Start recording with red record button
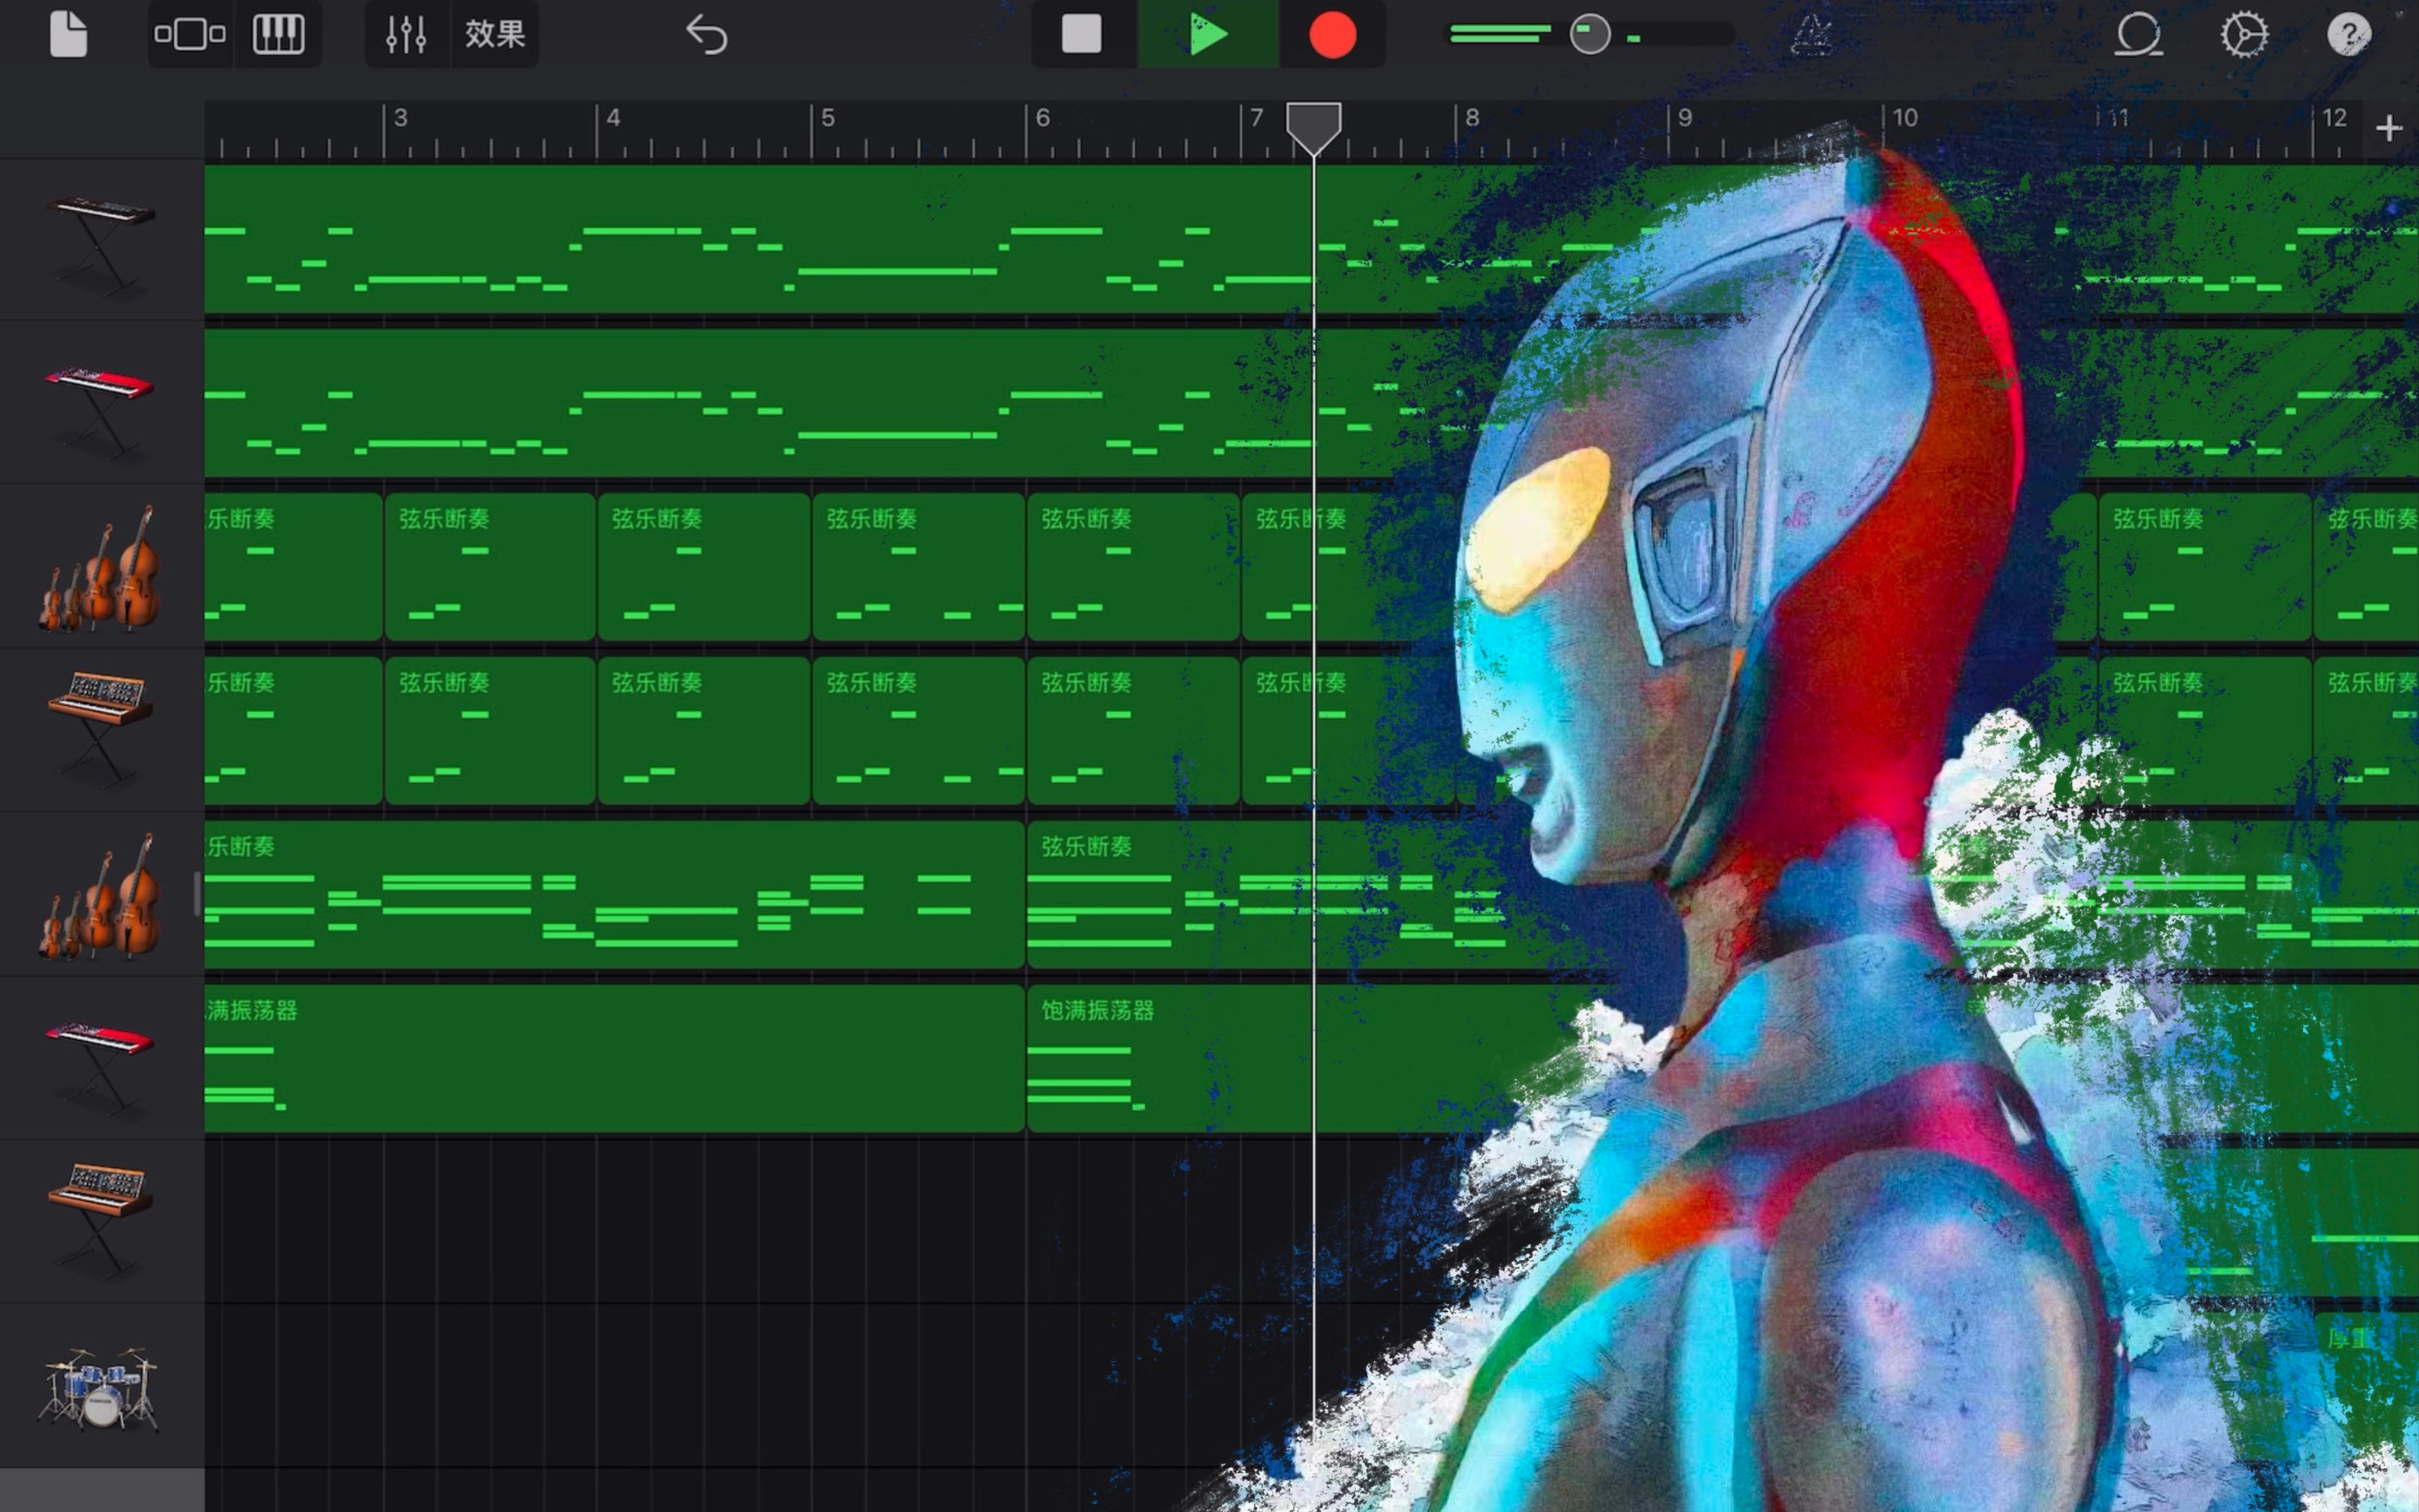Viewport: 2419px width, 1512px height. pyautogui.click(x=1333, y=34)
